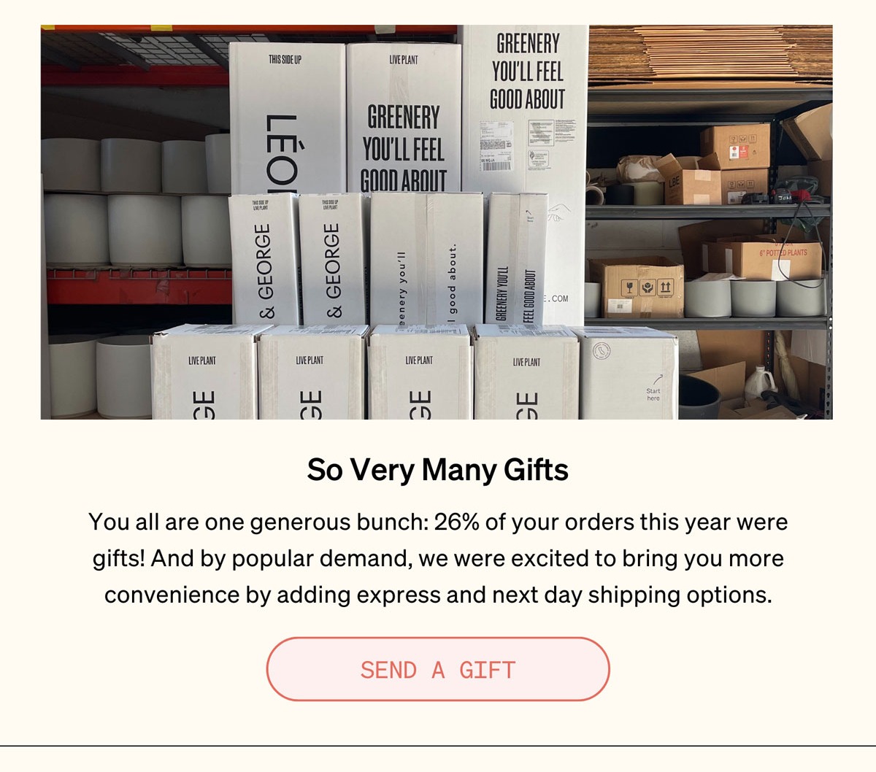
Task: Click the shipping label barcode on tall box
Action: (496, 166)
